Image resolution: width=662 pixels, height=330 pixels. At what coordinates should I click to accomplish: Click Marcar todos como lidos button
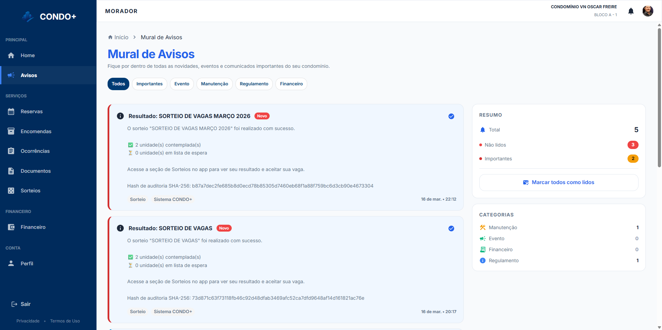pyautogui.click(x=559, y=182)
